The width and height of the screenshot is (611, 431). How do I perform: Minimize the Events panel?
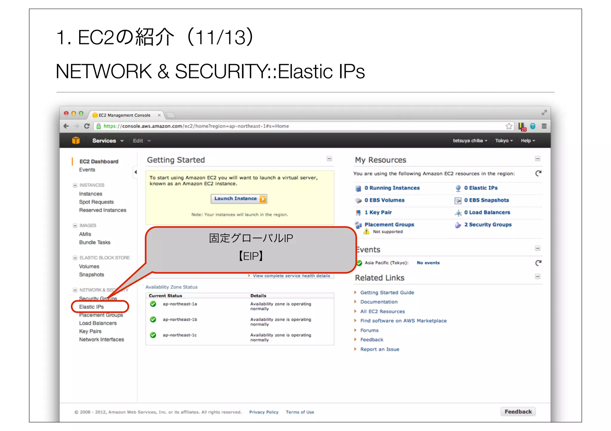click(538, 248)
